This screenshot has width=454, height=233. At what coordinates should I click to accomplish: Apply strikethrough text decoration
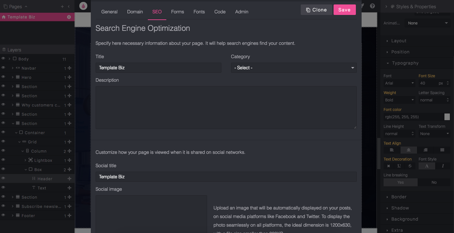[x=410, y=166]
